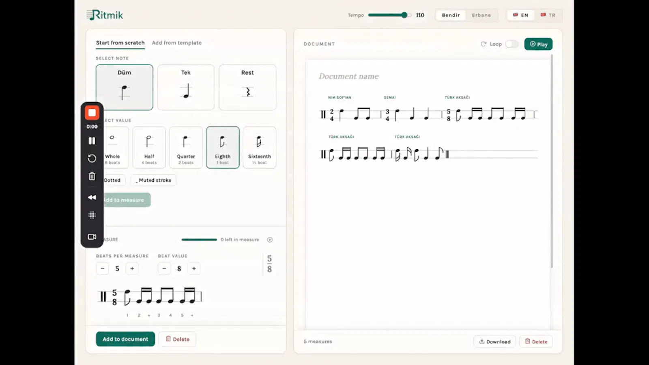Delete the current measure
649x365 pixels.
(x=177, y=339)
